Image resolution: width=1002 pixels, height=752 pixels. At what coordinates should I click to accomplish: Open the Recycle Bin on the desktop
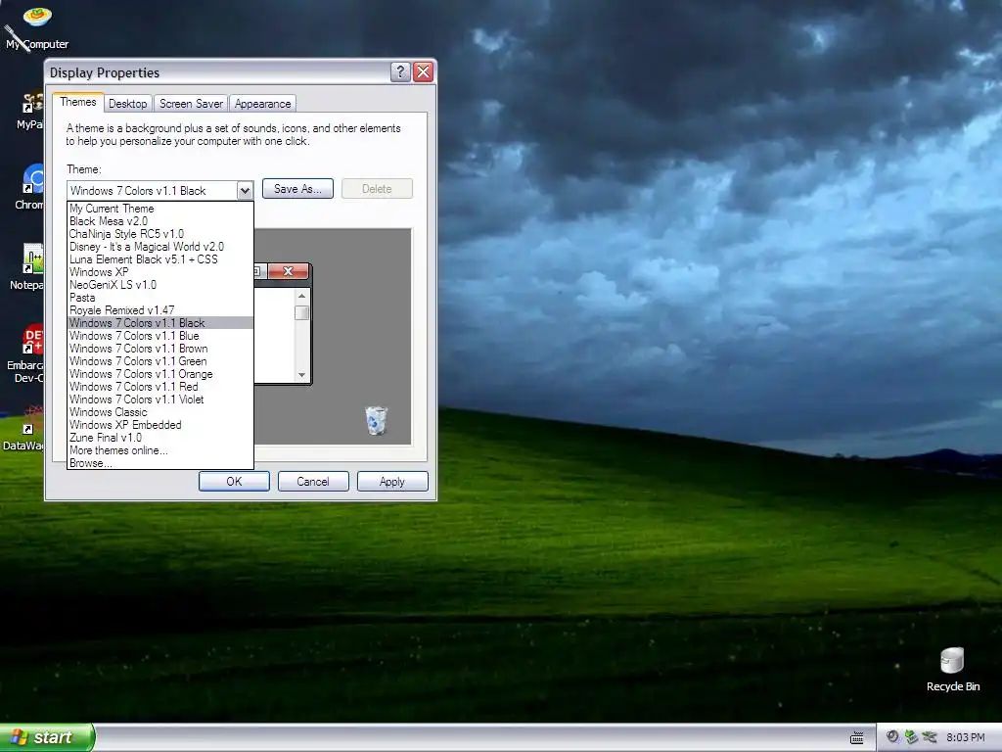coord(952,670)
